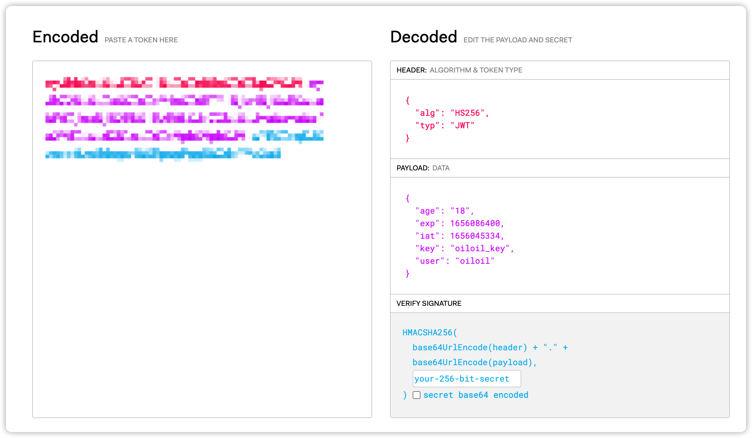Click the "exp": 1656086400 payload line
752x438 pixels.
tap(460, 223)
